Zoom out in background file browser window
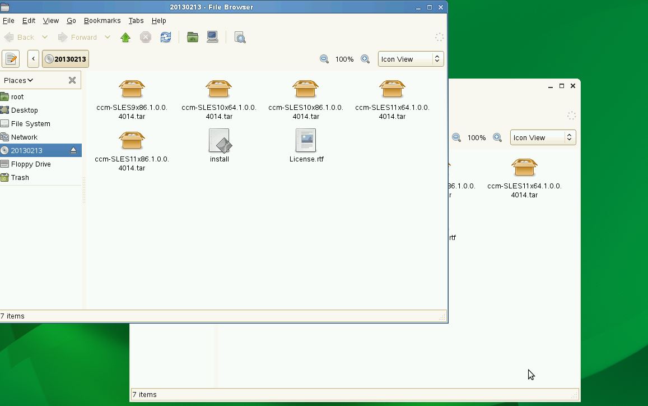Image resolution: width=648 pixels, height=406 pixels. (x=456, y=138)
